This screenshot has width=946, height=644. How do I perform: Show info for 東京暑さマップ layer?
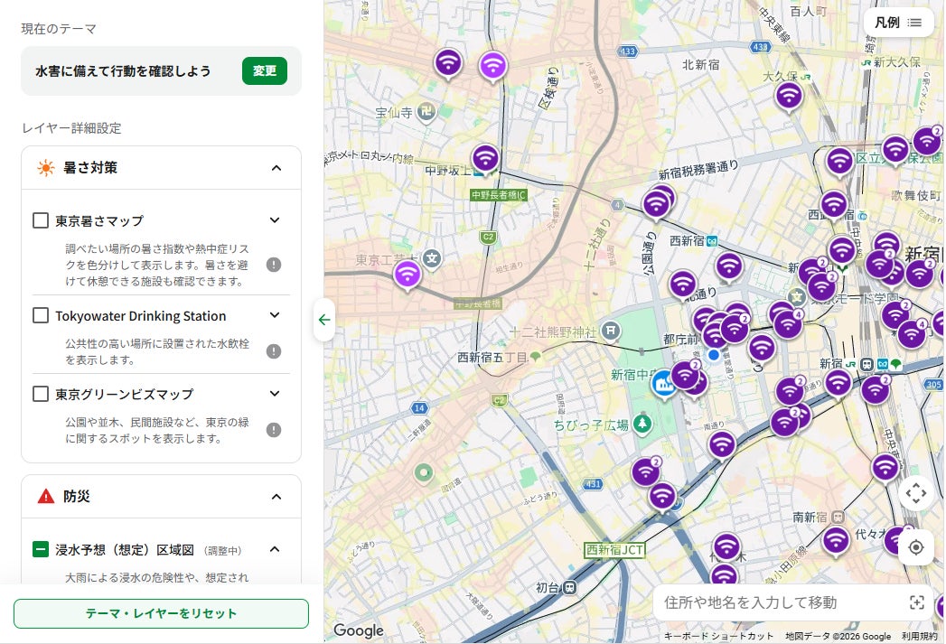[x=274, y=265]
